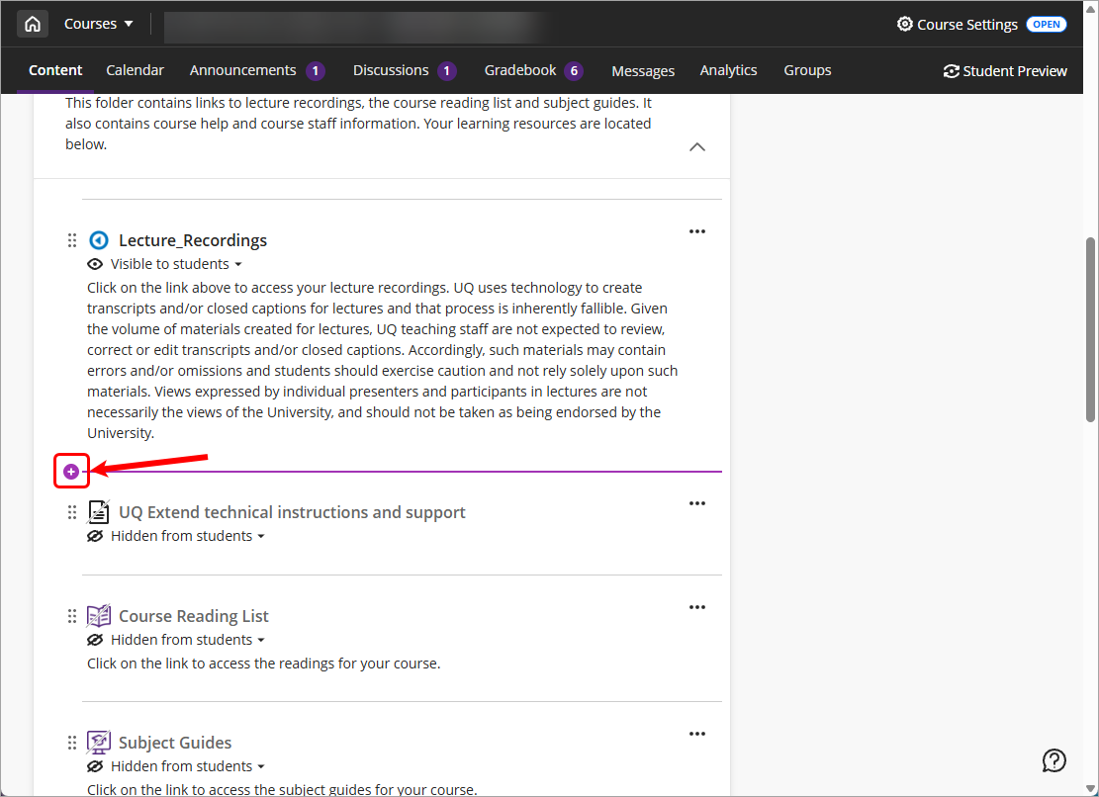1099x797 pixels.
Task: Open more options for Lecture_Recordings
Action: (x=696, y=231)
